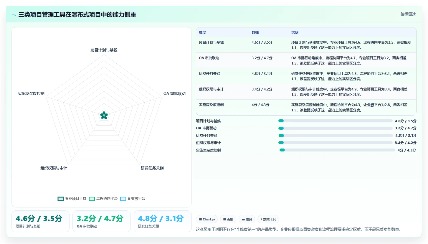Click the 数据卡片 tag chip
This screenshot has height=244, width=428.
(268, 219)
